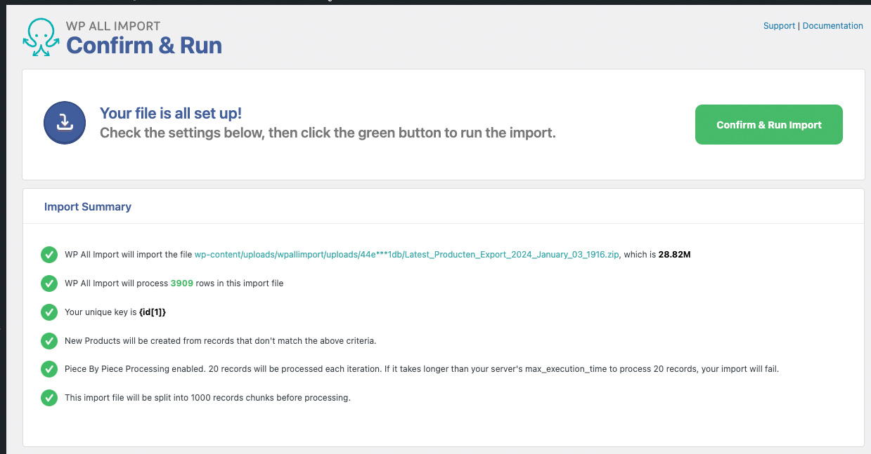
Task: Click the 'Check the settings below' instruction text
Action: coord(328,133)
